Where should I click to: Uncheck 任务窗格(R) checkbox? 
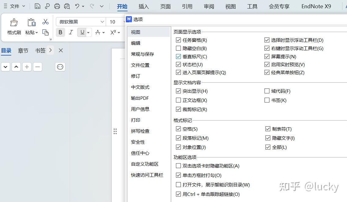point(178,40)
